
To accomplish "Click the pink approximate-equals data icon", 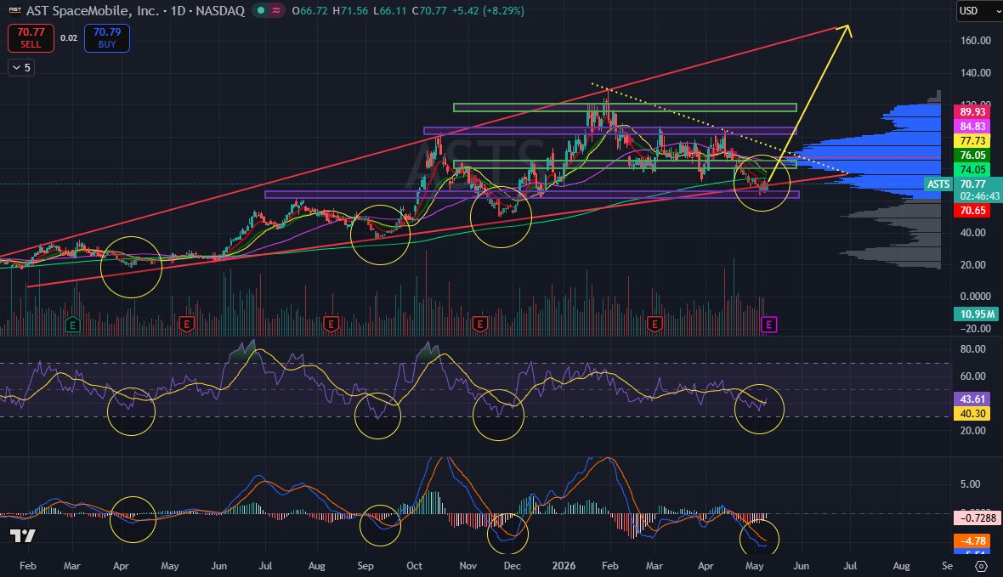I will (x=276, y=11).
